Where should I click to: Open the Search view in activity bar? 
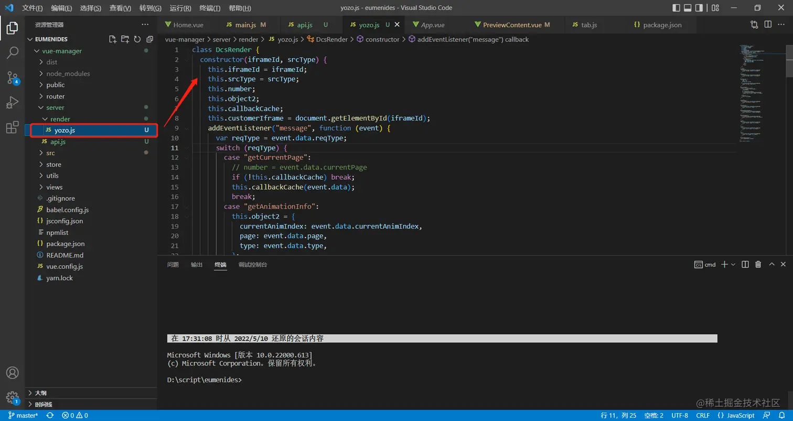[12, 53]
